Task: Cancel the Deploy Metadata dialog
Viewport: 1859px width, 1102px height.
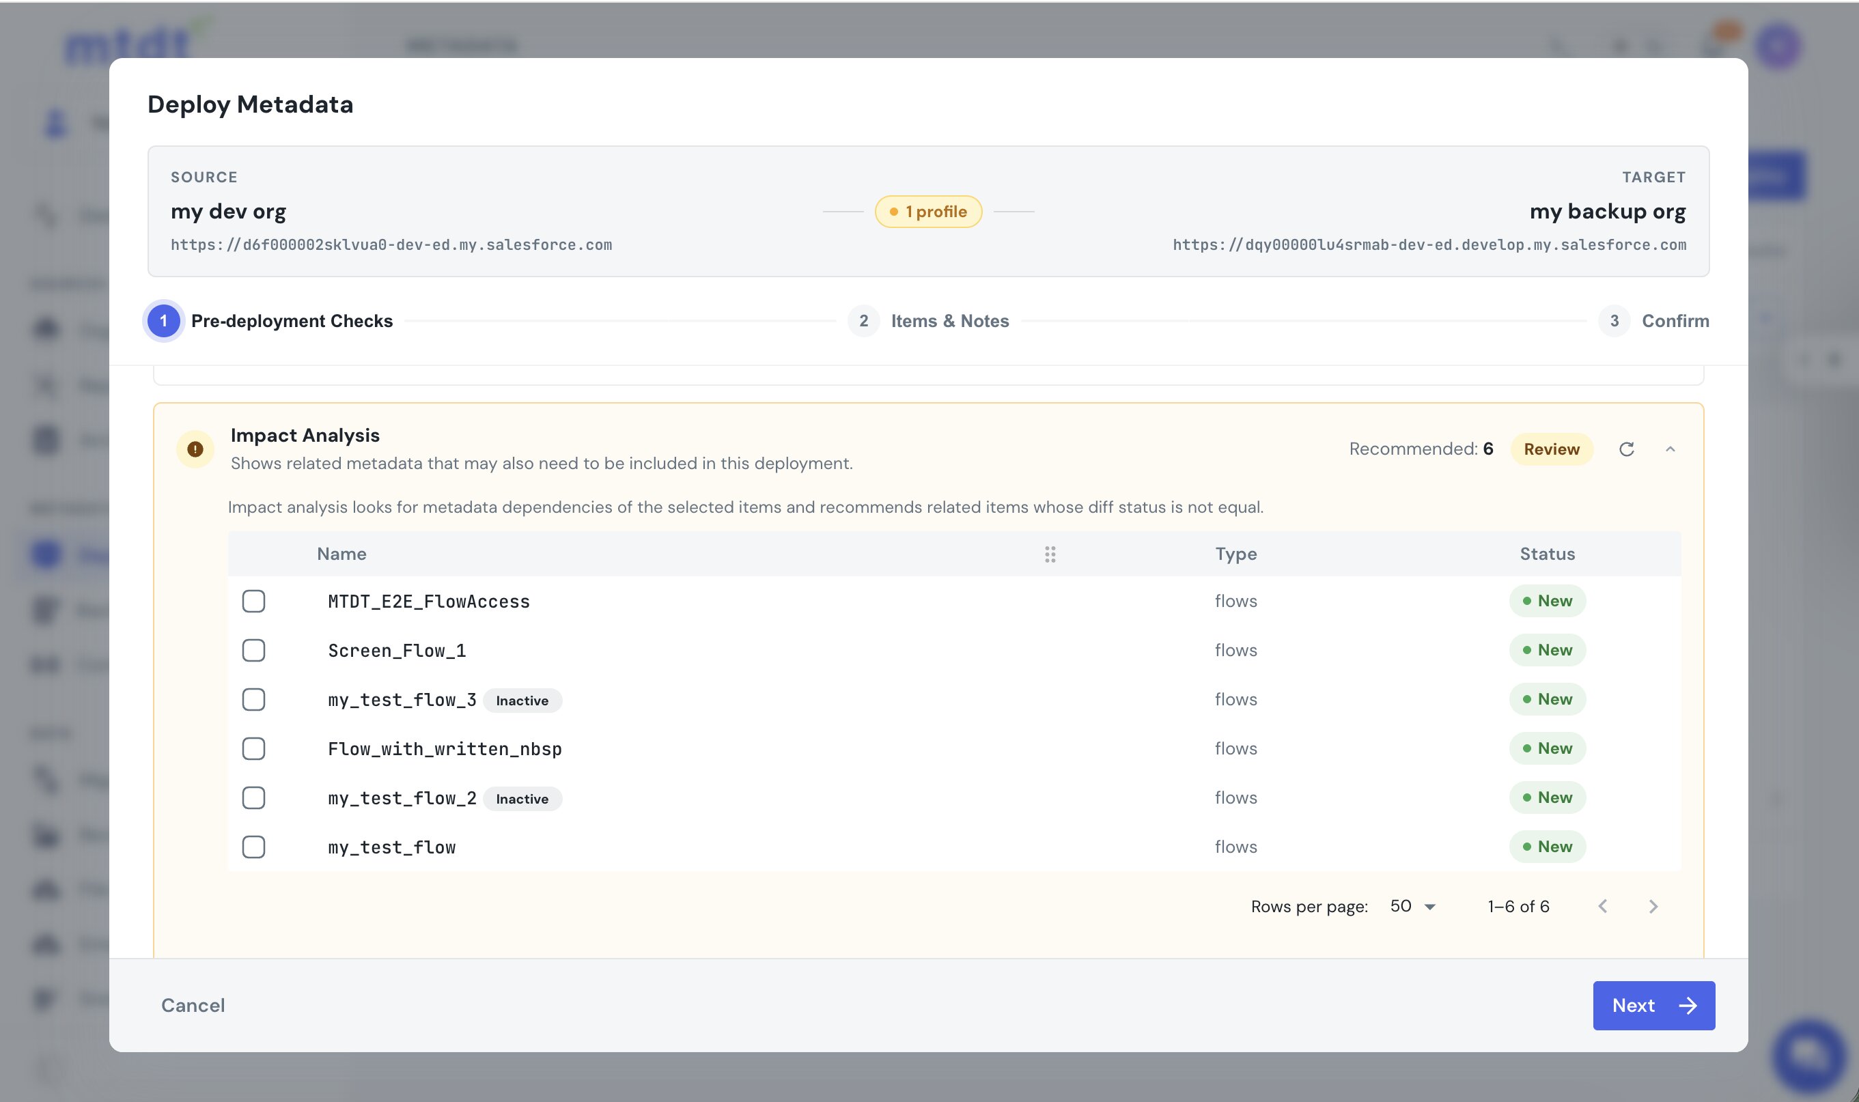Action: (193, 1006)
